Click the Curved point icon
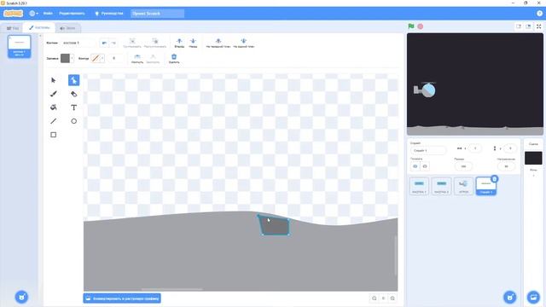 pyautogui.click(x=137, y=59)
